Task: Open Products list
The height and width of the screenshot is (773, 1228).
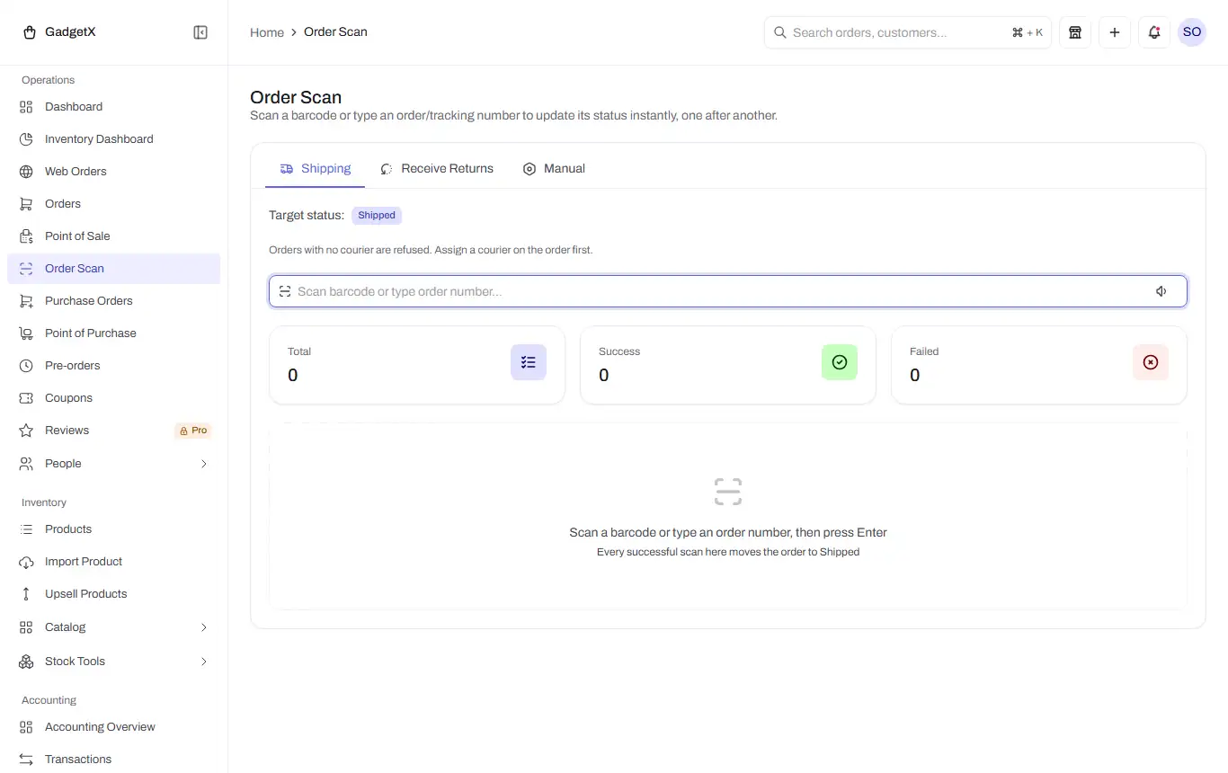Action: pos(113,529)
